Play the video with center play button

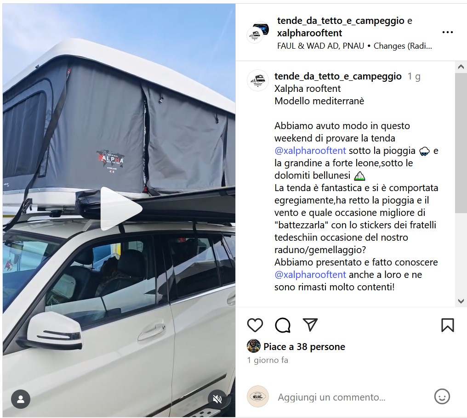pyautogui.click(x=120, y=209)
